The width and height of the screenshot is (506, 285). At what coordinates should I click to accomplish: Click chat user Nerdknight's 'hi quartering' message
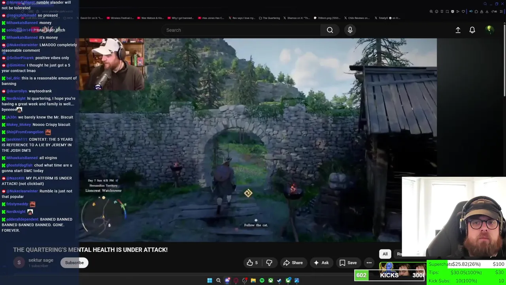[x=38, y=104]
